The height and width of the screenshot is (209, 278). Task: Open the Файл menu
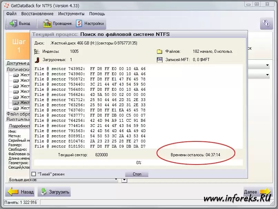point(11,14)
